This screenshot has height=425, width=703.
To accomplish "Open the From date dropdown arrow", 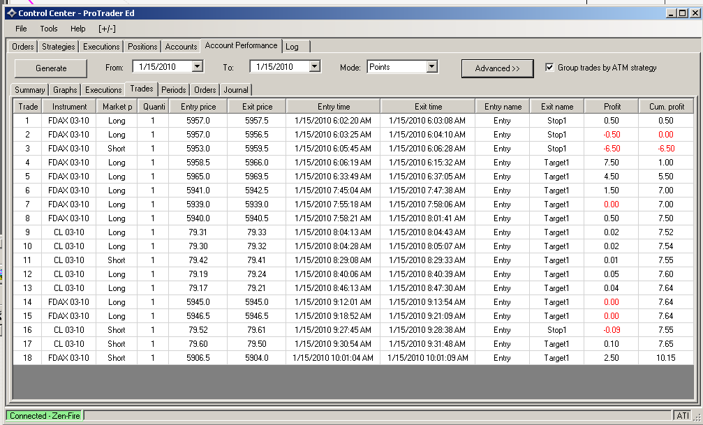I will (x=198, y=66).
